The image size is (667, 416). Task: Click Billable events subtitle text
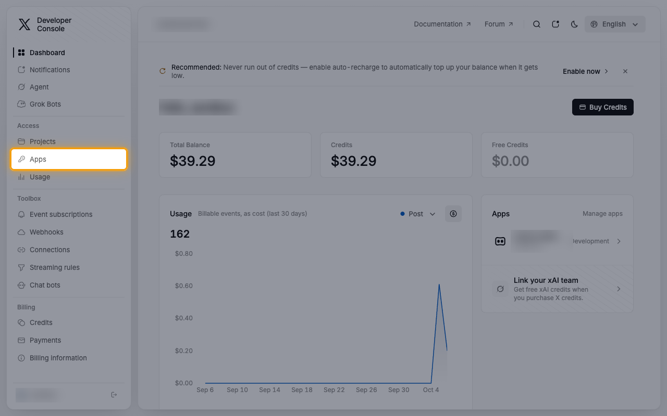click(252, 214)
